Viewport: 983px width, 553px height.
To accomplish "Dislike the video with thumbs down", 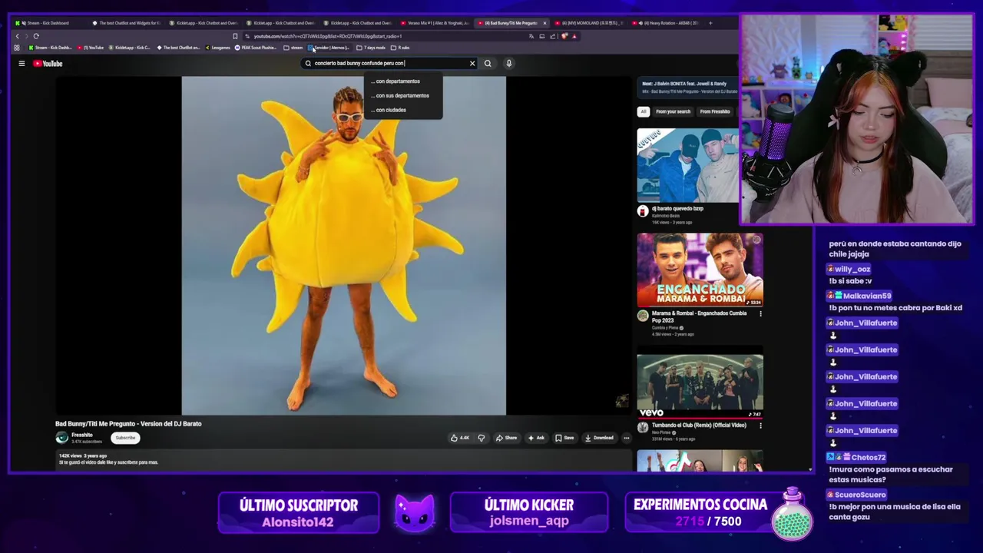I will 482,438.
